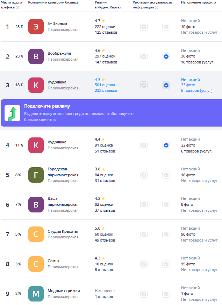Click the '147 отзывов' text
This screenshot has height=305, width=222.
(x=106, y=62)
